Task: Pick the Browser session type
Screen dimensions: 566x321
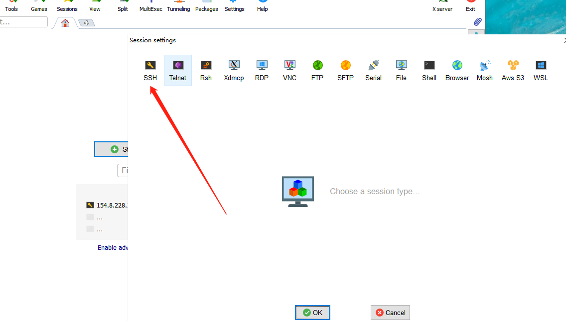Action: tap(457, 70)
